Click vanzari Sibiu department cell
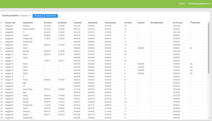The width and height of the screenshot is (212, 121). (x=27, y=89)
